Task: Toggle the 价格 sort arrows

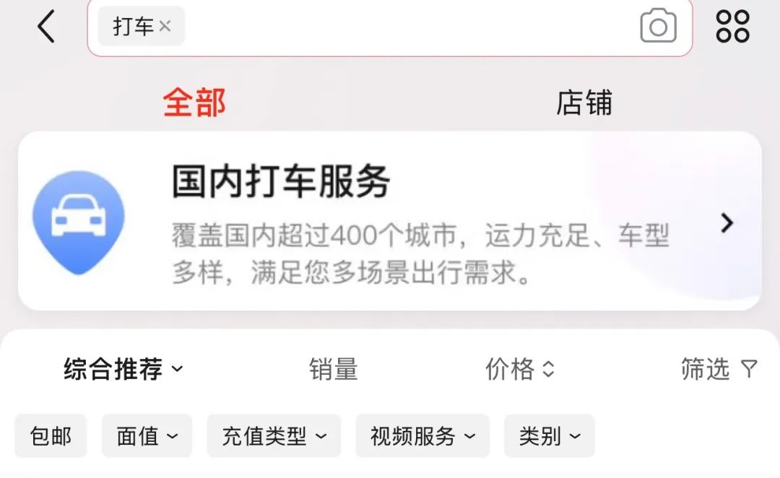Action: 548,369
